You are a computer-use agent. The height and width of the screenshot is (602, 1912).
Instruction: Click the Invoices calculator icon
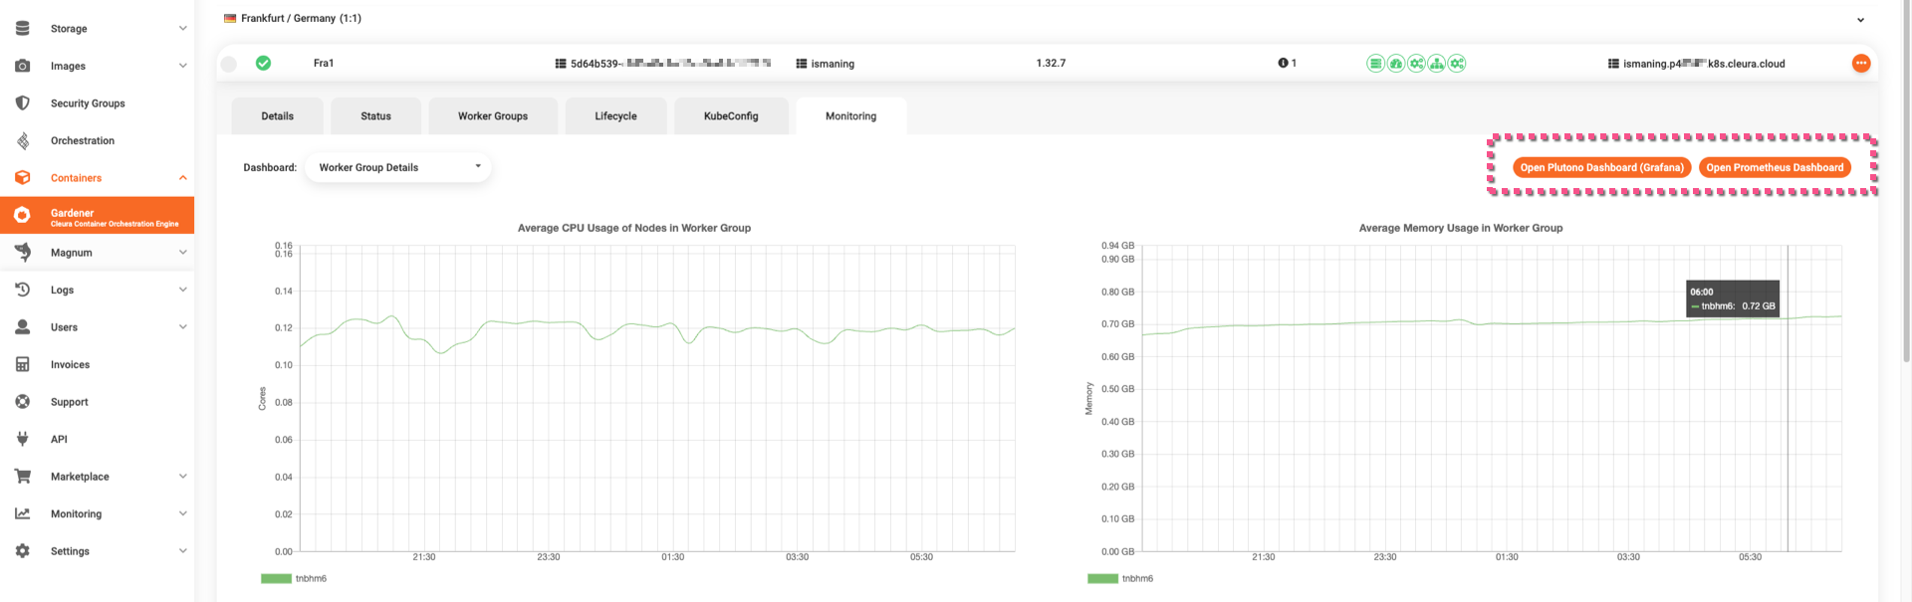22,364
